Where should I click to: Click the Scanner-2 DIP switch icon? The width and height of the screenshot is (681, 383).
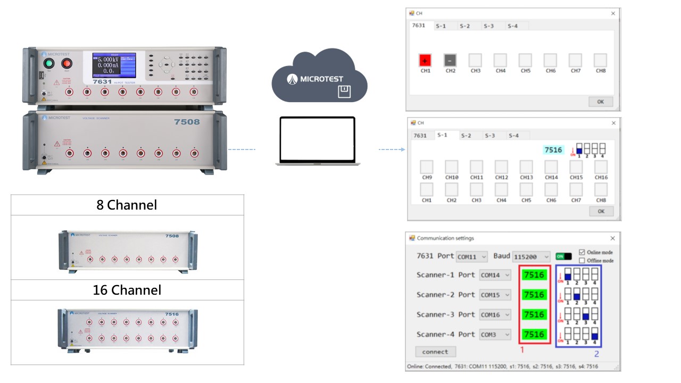(x=579, y=295)
